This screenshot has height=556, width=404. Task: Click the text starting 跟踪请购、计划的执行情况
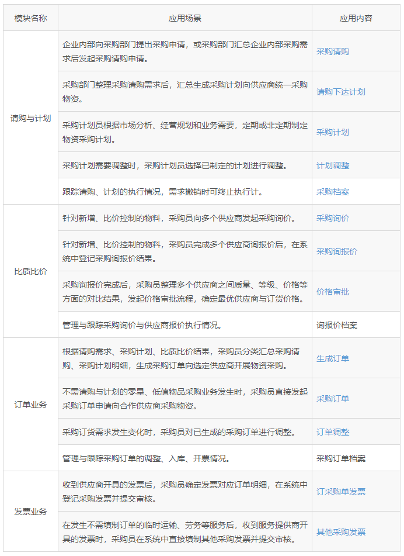162,192
